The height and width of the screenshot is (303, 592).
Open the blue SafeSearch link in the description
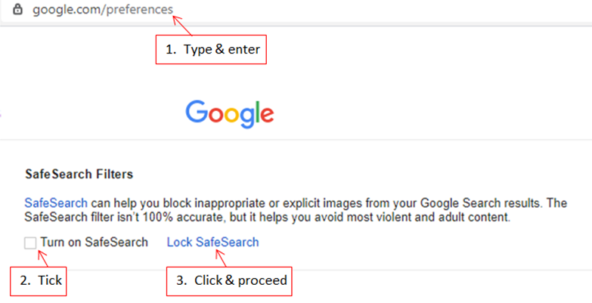[56, 203]
